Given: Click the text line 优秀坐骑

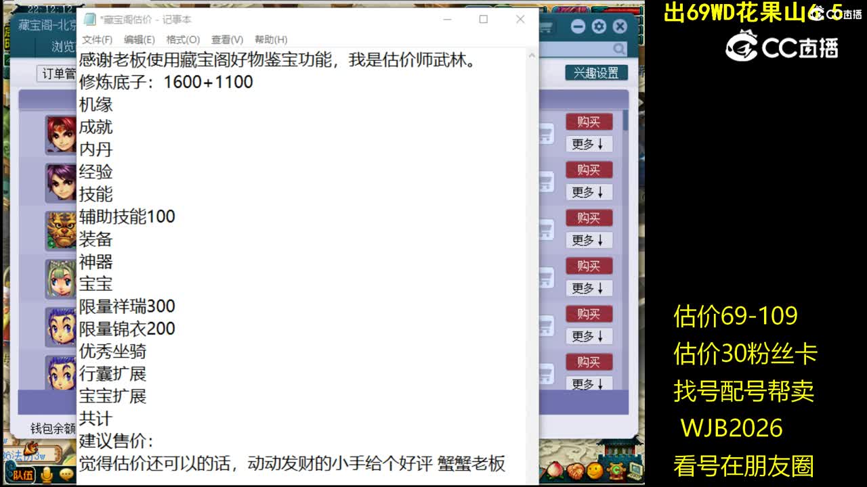Looking at the screenshot, I should (x=112, y=352).
